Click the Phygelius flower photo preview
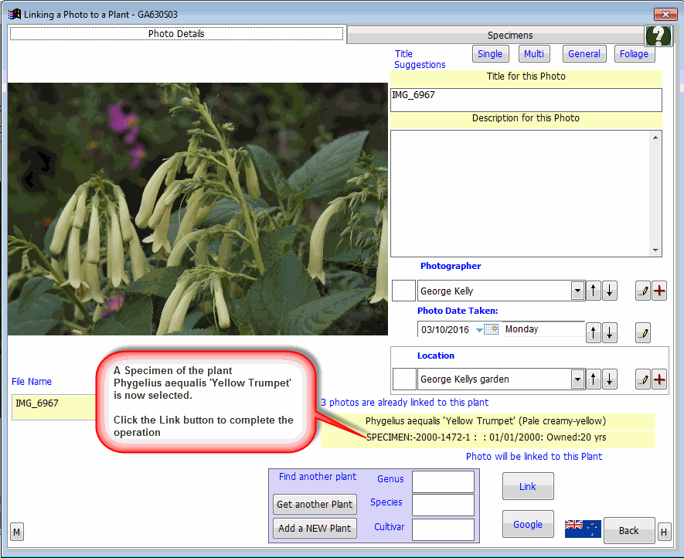This screenshot has width=684, height=558. (x=198, y=209)
